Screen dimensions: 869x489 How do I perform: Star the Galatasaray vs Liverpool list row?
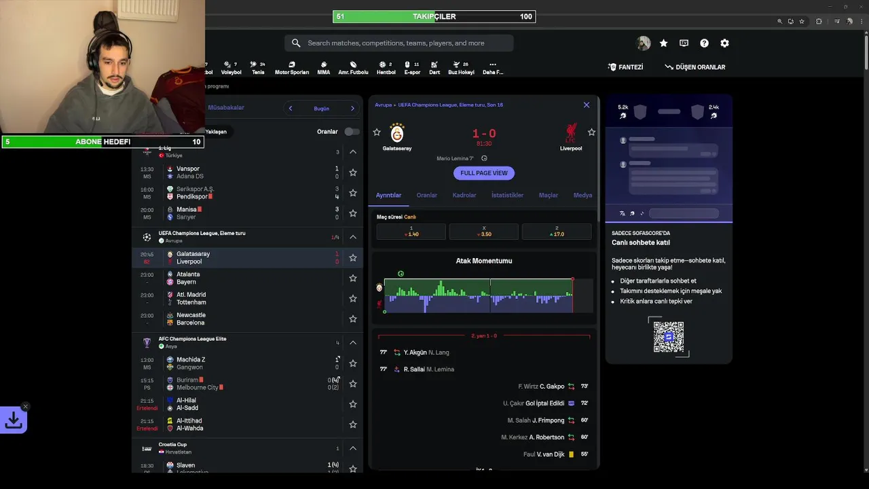click(353, 257)
